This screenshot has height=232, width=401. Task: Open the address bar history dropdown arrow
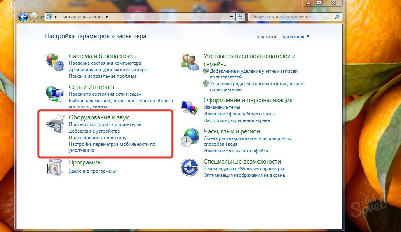pyautogui.click(x=232, y=17)
